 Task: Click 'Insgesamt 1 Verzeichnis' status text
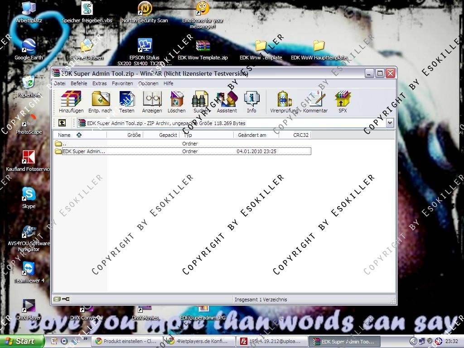click(261, 300)
